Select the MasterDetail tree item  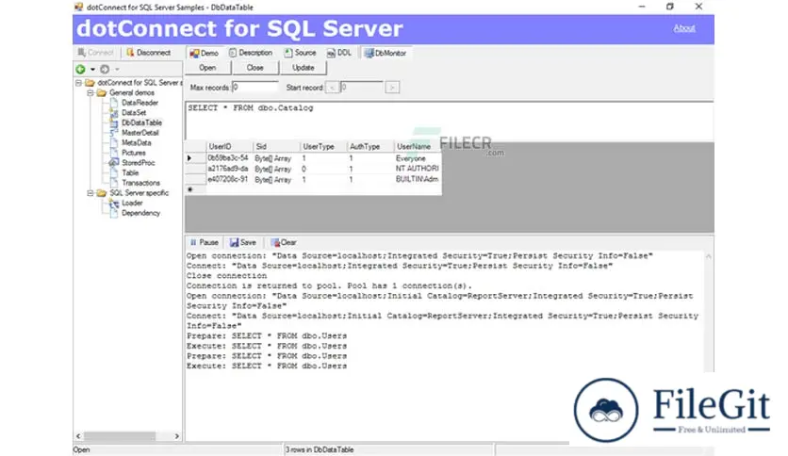140,133
